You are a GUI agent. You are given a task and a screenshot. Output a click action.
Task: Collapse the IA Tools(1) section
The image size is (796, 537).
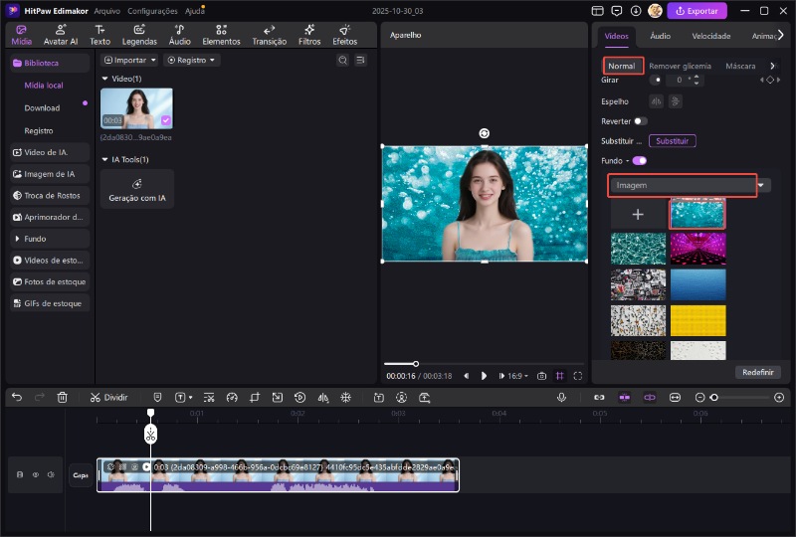coord(104,159)
